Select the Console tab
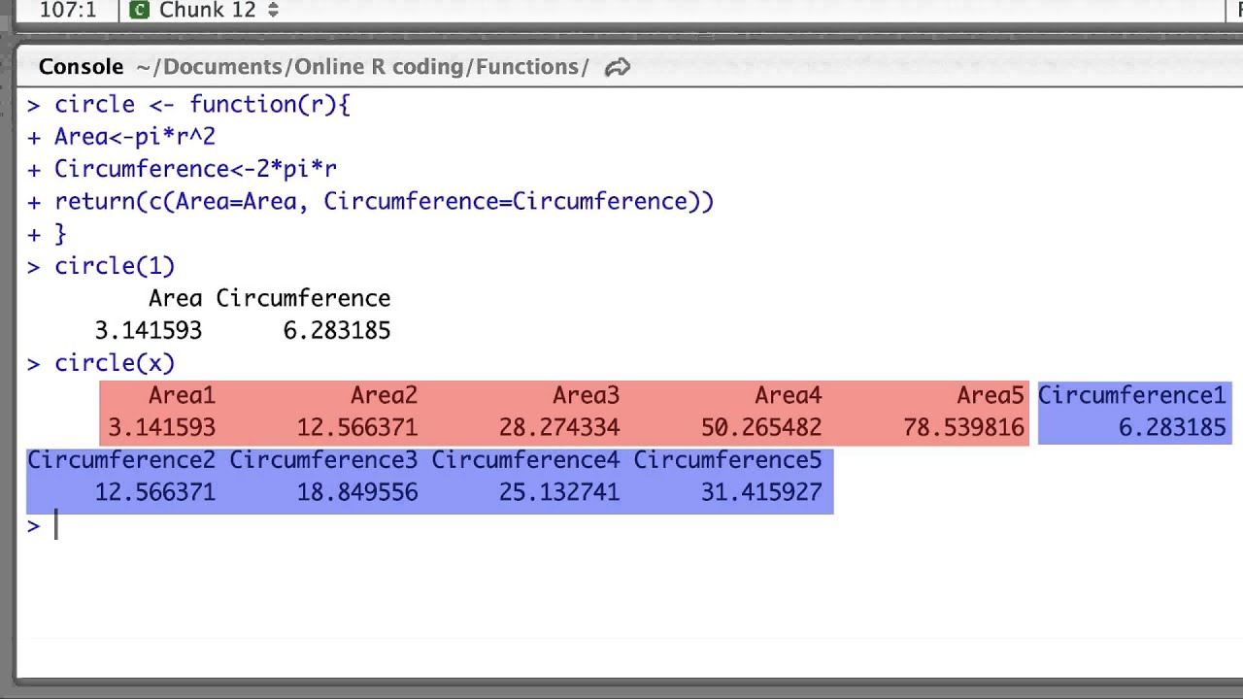 pyautogui.click(x=81, y=67)
